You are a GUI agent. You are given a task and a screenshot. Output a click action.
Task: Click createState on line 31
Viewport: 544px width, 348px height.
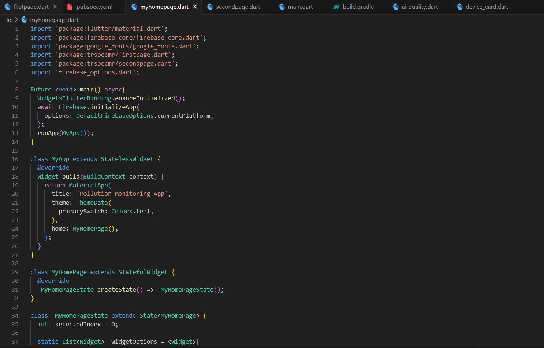point(116,290)
